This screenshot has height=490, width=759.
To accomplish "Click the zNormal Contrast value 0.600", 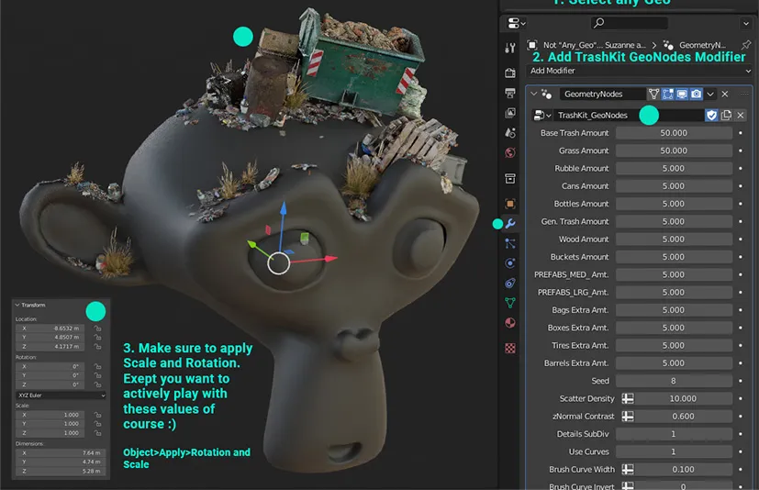I will coord(683,417).
